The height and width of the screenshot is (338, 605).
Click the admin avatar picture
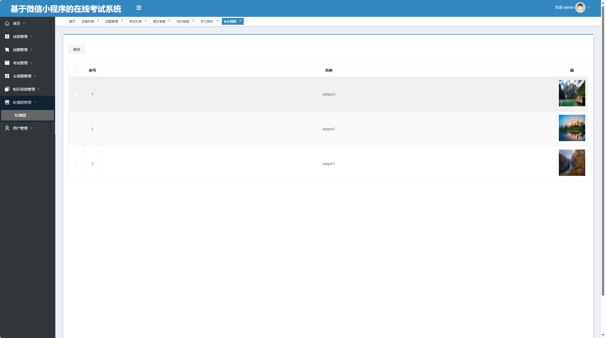click(580, 7)
